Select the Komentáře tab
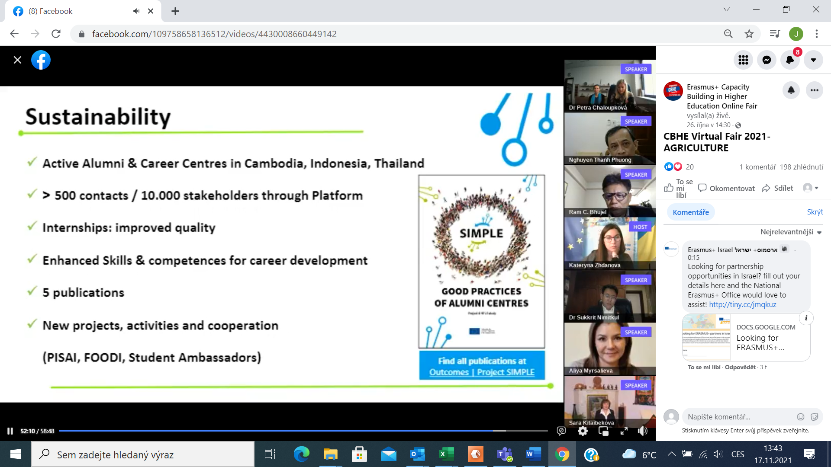This screenshot has height=467, width=831. tap(691, 212)
